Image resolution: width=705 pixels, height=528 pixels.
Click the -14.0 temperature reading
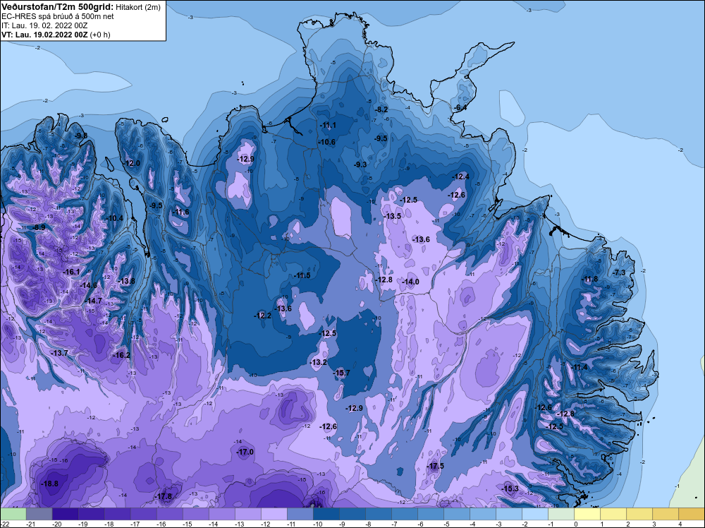[410, 282]
